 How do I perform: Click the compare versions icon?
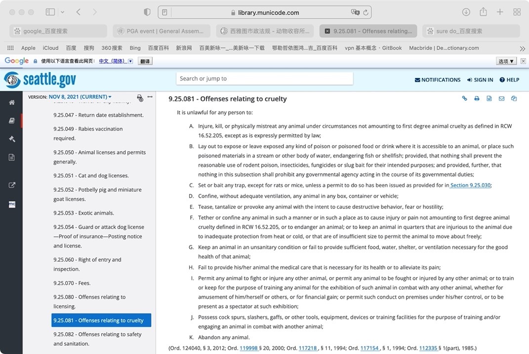514,99
